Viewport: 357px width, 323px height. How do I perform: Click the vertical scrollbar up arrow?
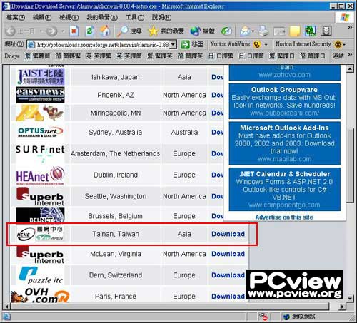click(350, 69)
